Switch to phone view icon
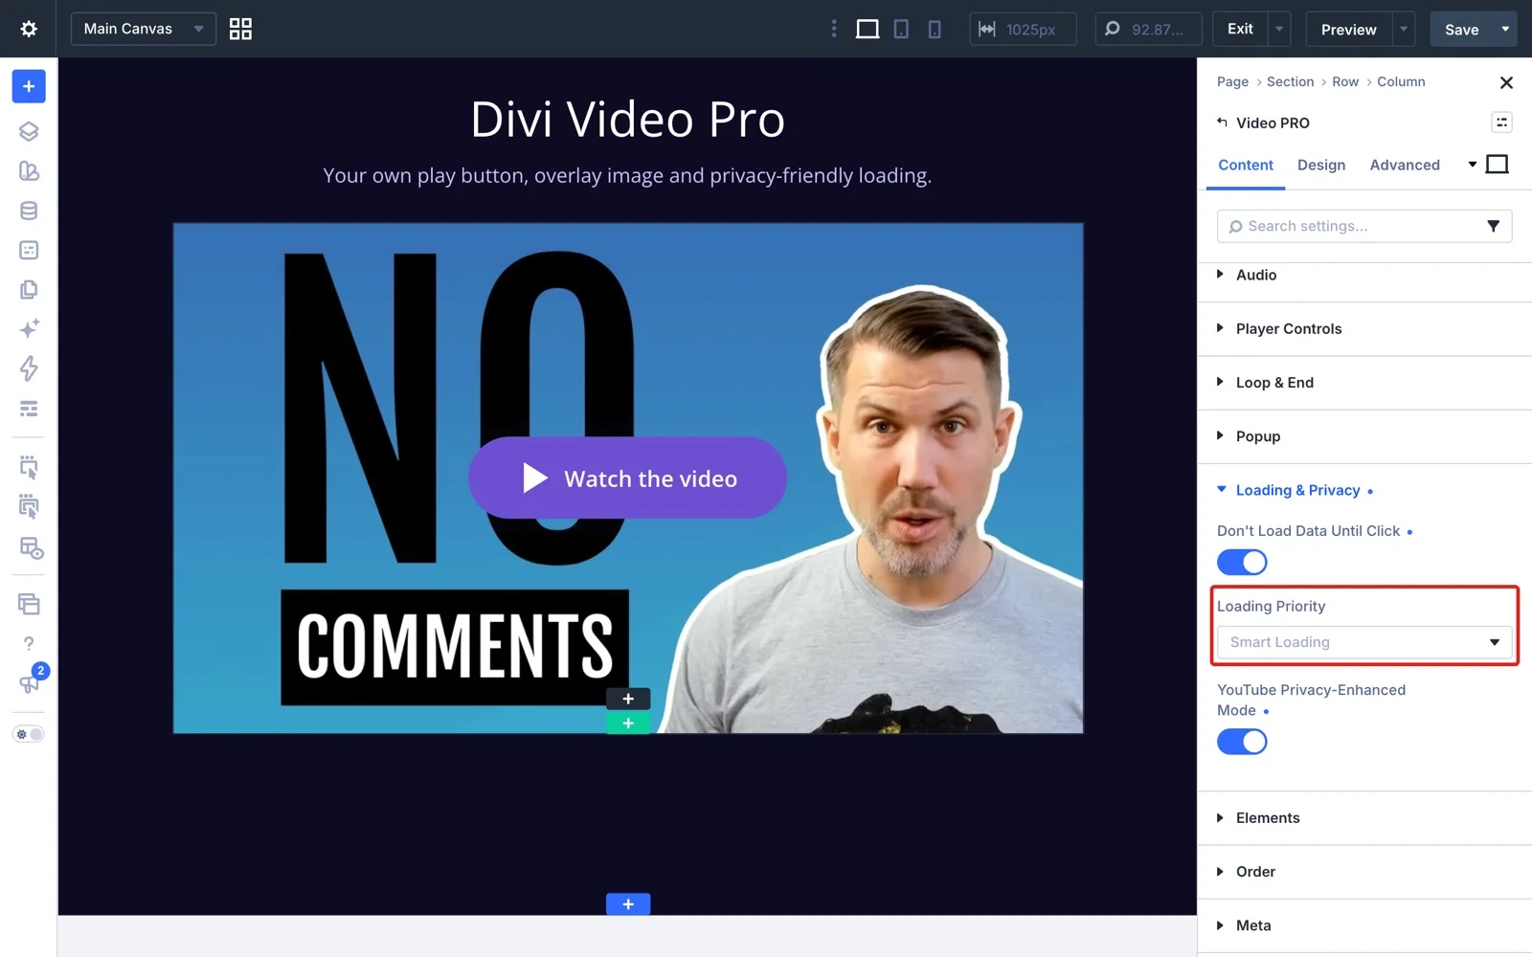 pos(935,29)
